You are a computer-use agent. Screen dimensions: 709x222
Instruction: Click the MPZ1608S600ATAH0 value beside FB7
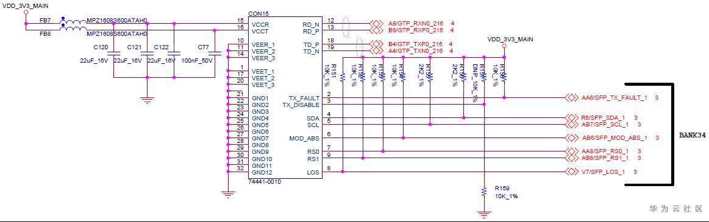coord(117,21)
